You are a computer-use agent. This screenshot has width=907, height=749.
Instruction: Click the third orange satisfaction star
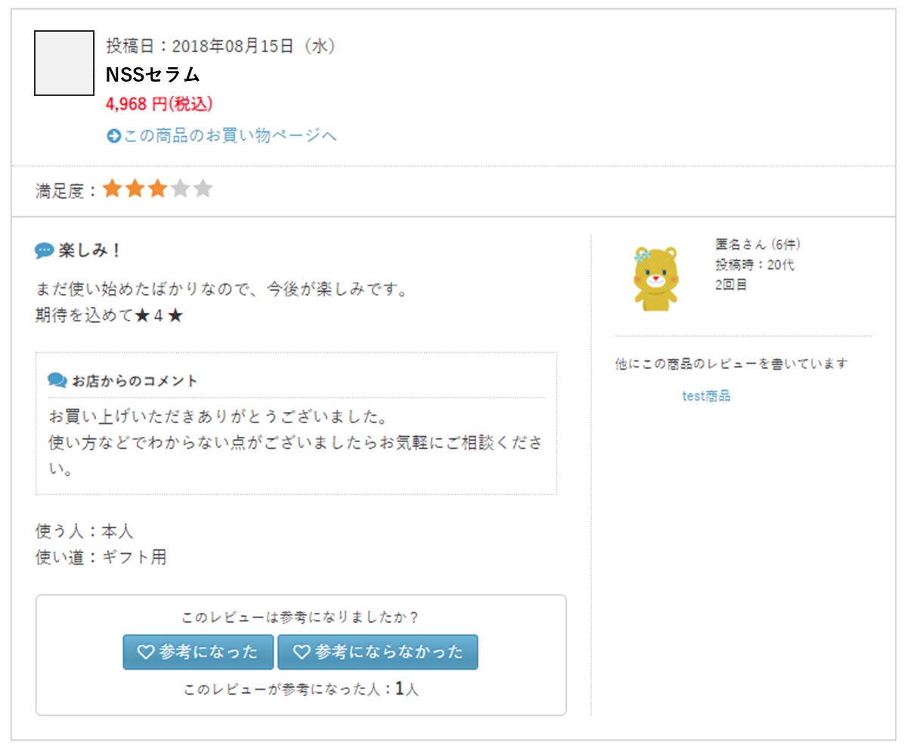157,189
